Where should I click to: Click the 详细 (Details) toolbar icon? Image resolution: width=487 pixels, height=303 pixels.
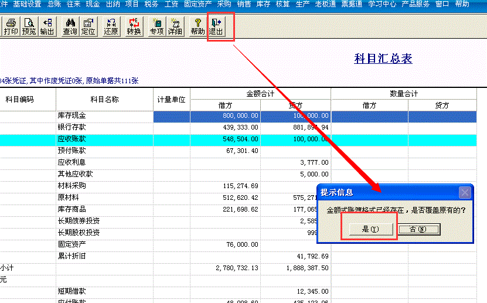click(175, 27)
